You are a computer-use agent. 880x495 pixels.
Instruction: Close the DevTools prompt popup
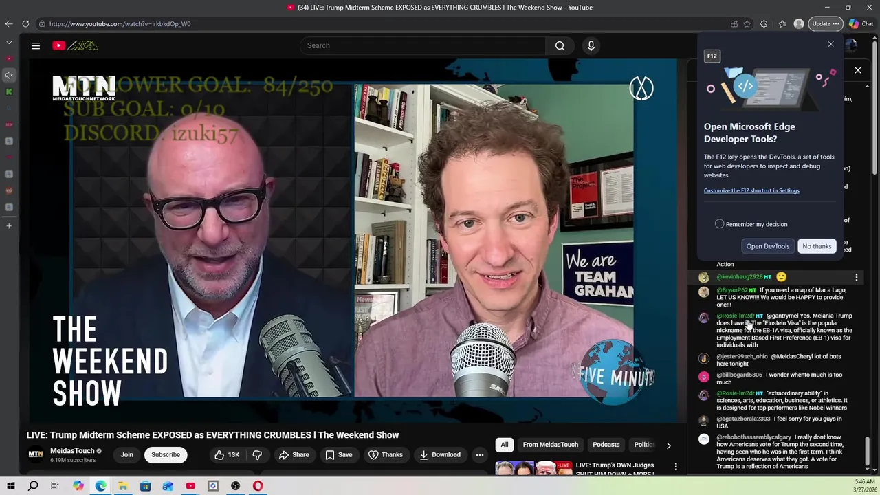[830, 44]
